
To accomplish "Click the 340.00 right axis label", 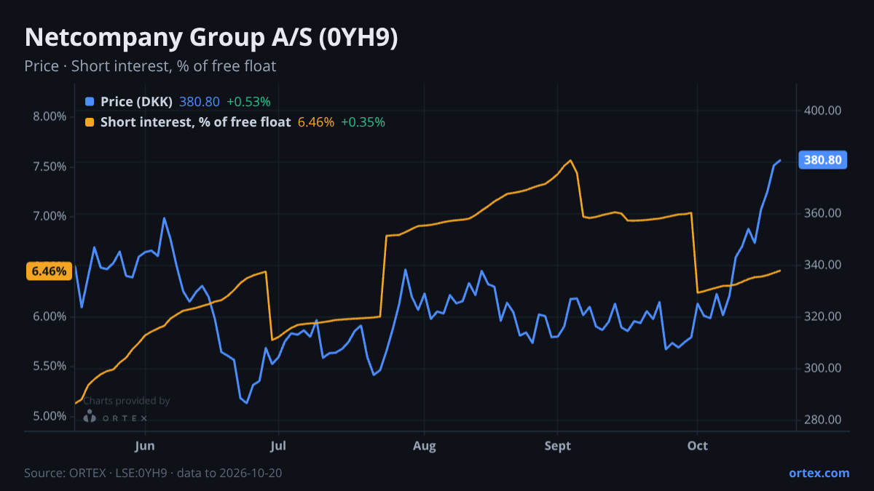I will [x=823, y=265].
